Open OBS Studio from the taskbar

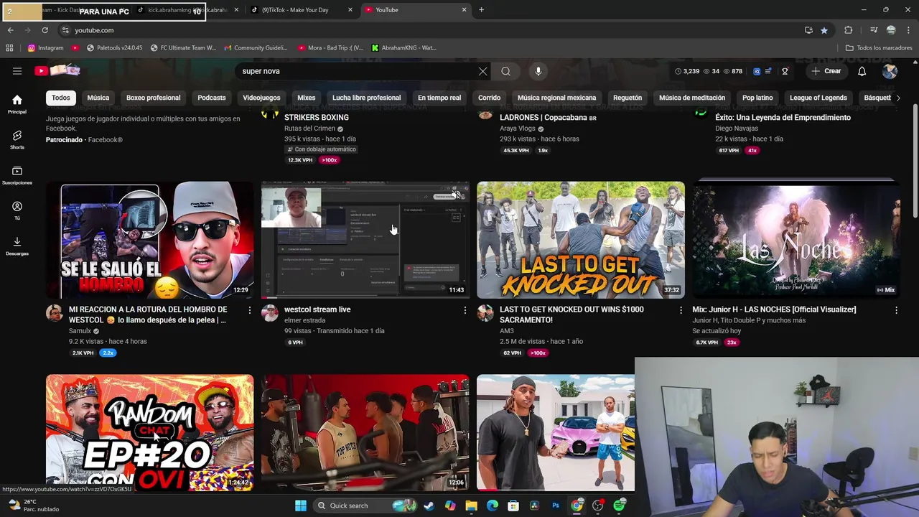pyautogui.click(x=598, y=506)
